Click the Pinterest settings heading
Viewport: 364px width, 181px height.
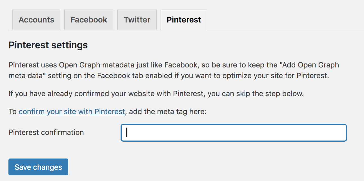coord(48,45)
